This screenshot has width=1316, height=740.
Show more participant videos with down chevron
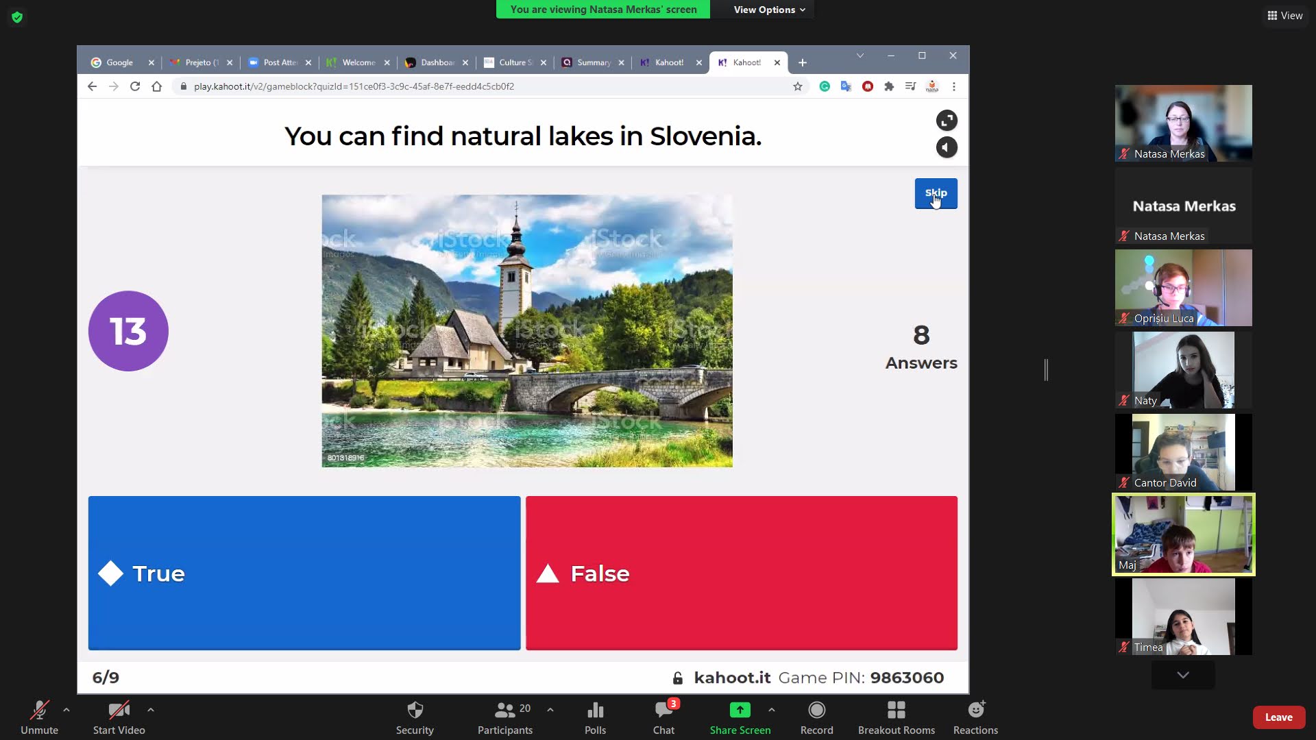(1183, 675)
